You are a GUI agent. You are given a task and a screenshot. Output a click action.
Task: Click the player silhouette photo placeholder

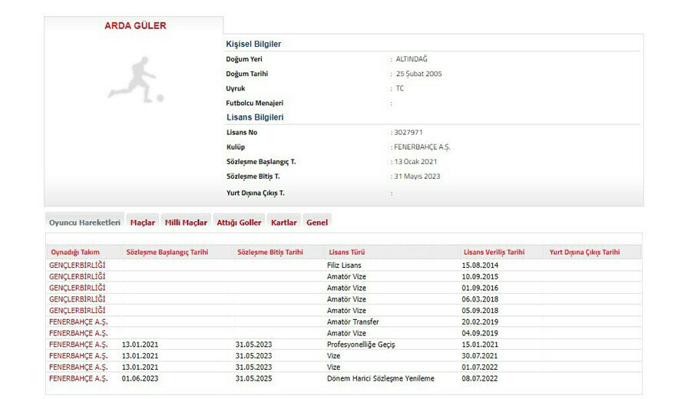(134, 79)
